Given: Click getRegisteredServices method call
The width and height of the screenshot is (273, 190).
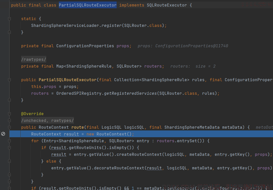Looking at the screenshot, I should 130,93.
